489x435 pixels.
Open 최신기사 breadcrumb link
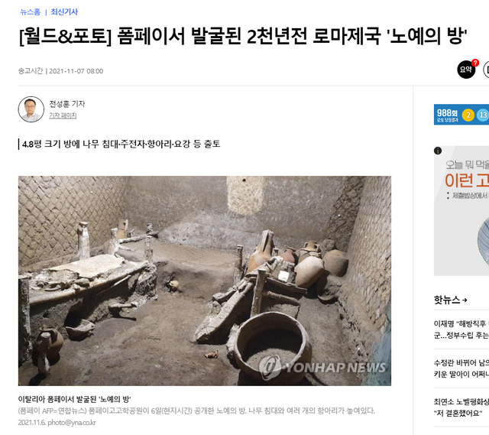coord(64,12)
